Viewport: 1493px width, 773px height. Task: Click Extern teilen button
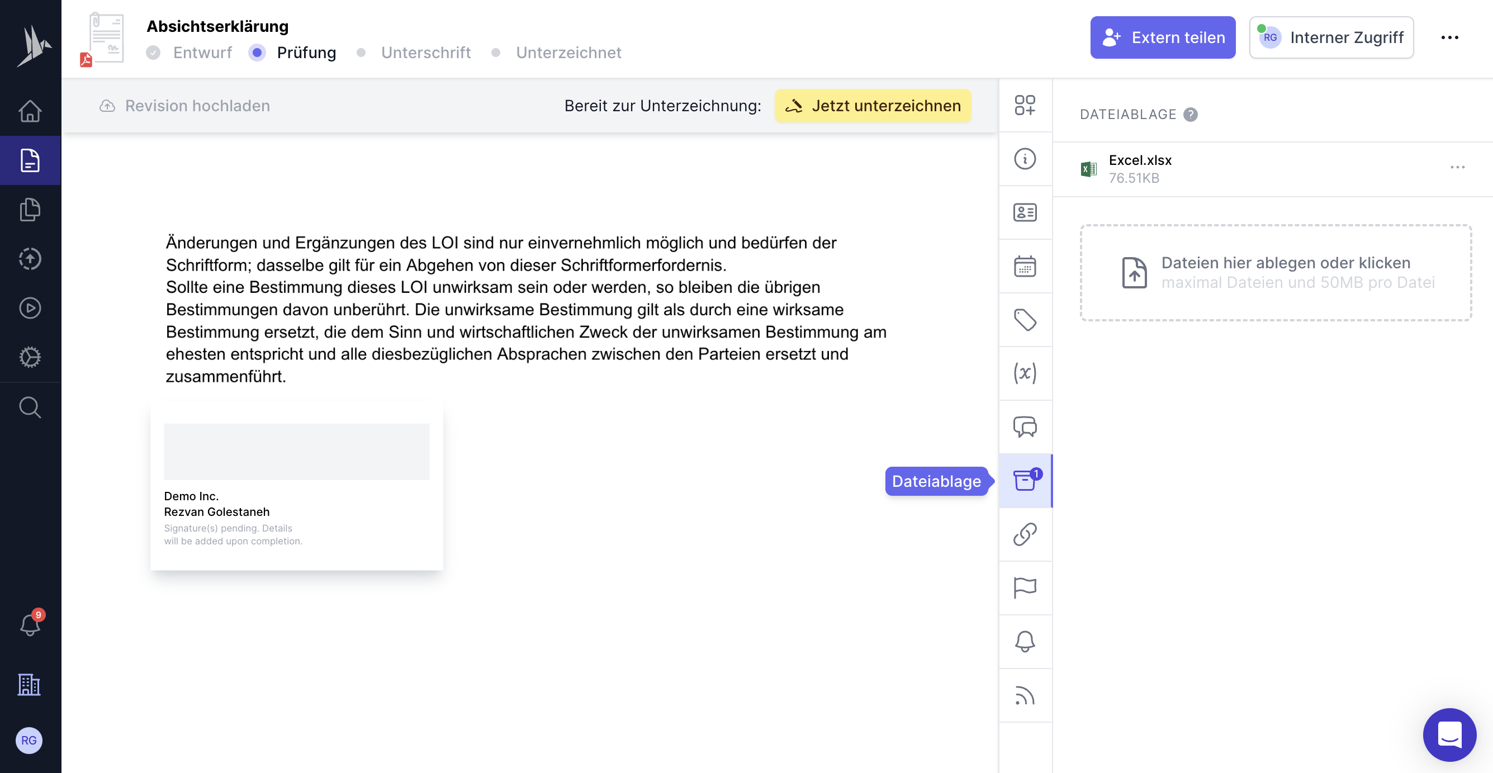(1163, 37)
